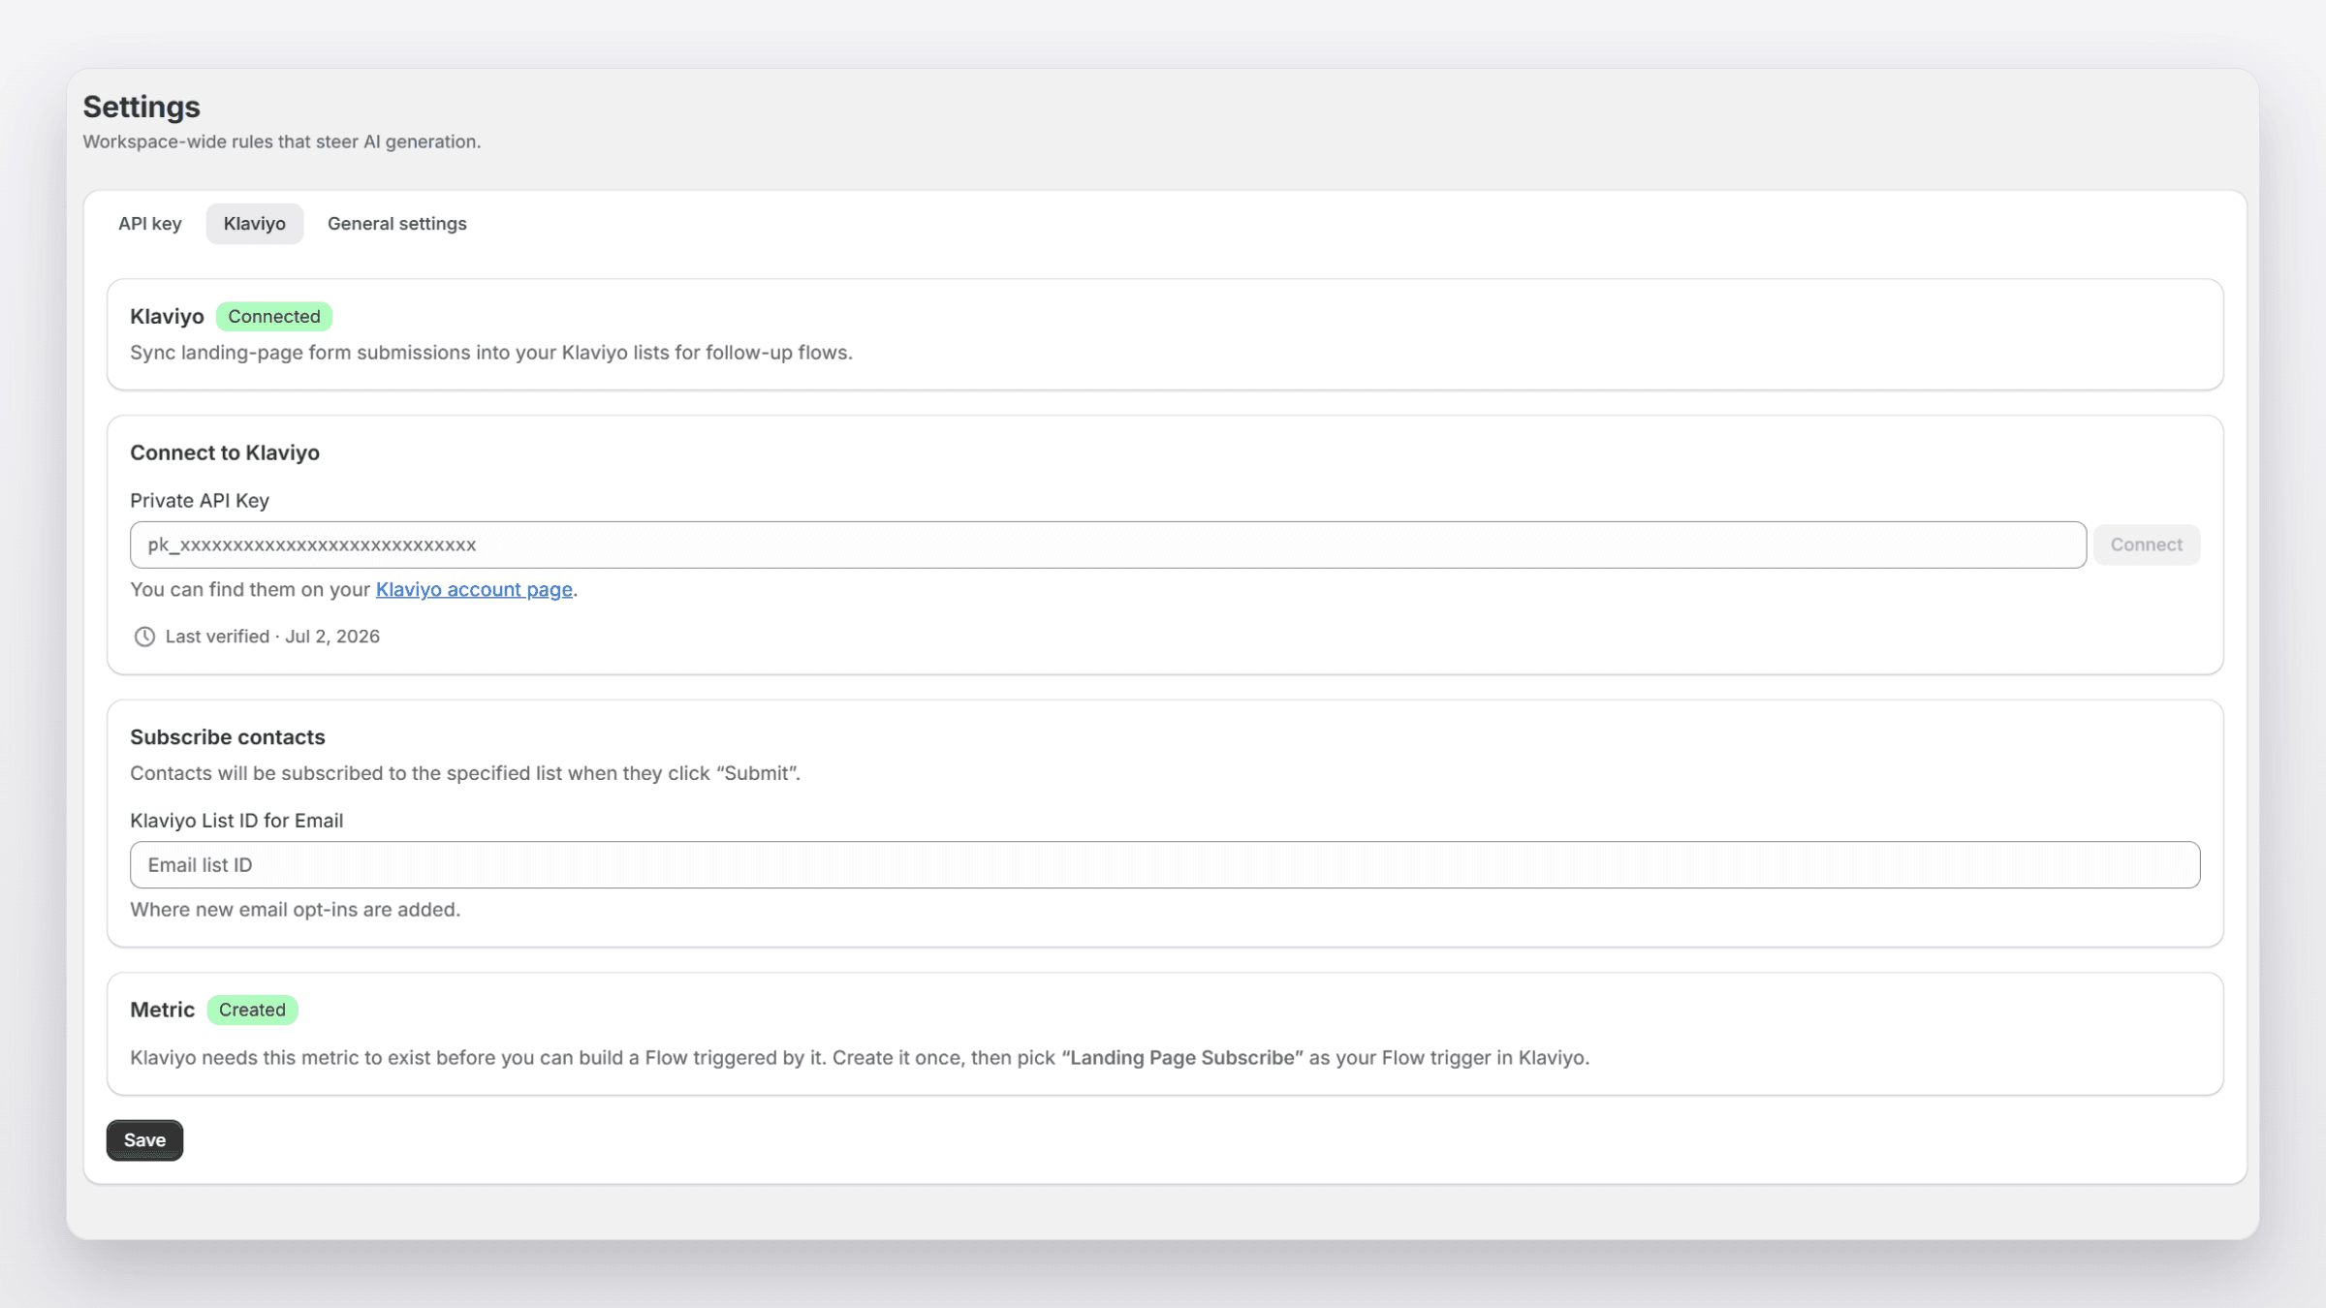This screenshot has height=1308, width=2326.
Task: Open the Klaviyo account page link
Action: (x=474, y=589)
